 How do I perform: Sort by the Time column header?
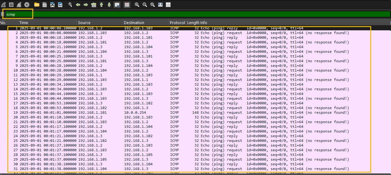[47, 22]
